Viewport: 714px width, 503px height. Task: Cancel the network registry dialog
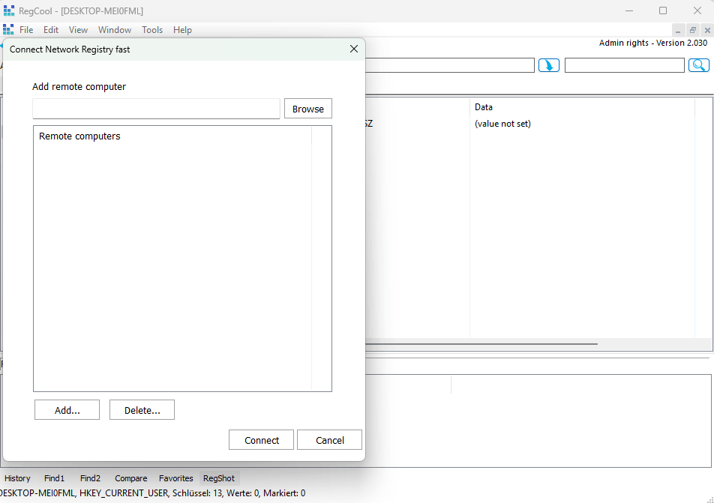(x=329, y=440)
